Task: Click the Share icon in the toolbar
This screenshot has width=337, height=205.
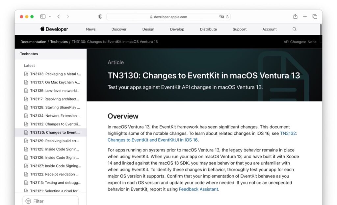Action: click(x=295, y=16)
